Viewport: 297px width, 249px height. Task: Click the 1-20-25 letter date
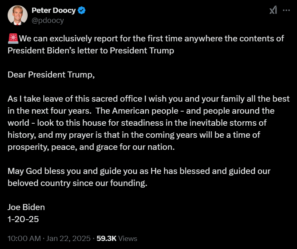(23, 219)
